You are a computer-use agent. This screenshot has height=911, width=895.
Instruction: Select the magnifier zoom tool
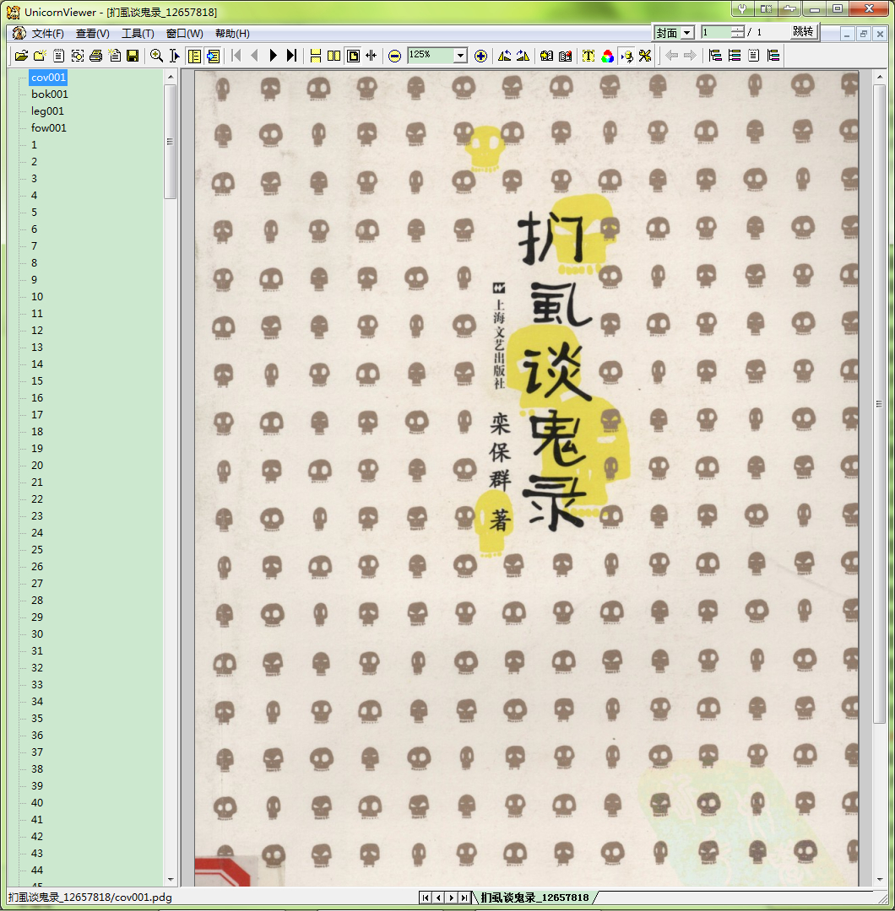click(x=156, y=56)
